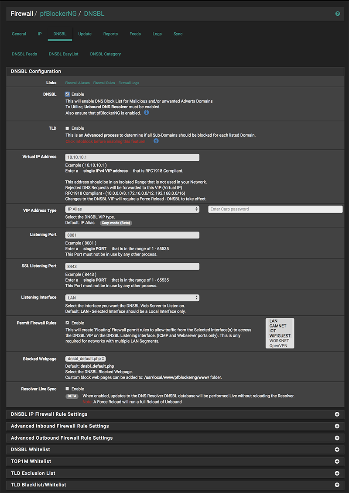Enable the TLD checkbox
Screen dimensions: 349x493
tap(67, 128)
